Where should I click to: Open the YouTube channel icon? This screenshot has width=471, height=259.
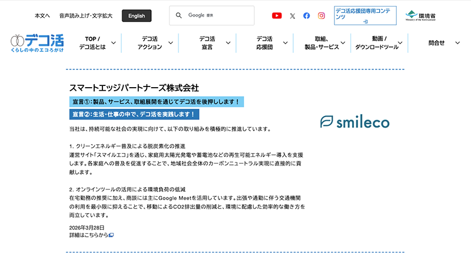point(277,16)
